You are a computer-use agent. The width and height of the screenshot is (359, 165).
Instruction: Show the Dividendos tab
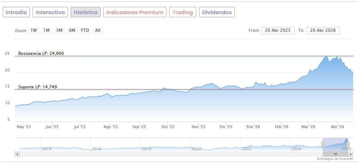click(x=216, y=12)
